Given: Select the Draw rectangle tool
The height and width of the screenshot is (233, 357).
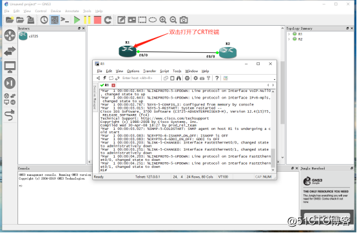Looking at the screenshot, I should click(x=142, y=20).
